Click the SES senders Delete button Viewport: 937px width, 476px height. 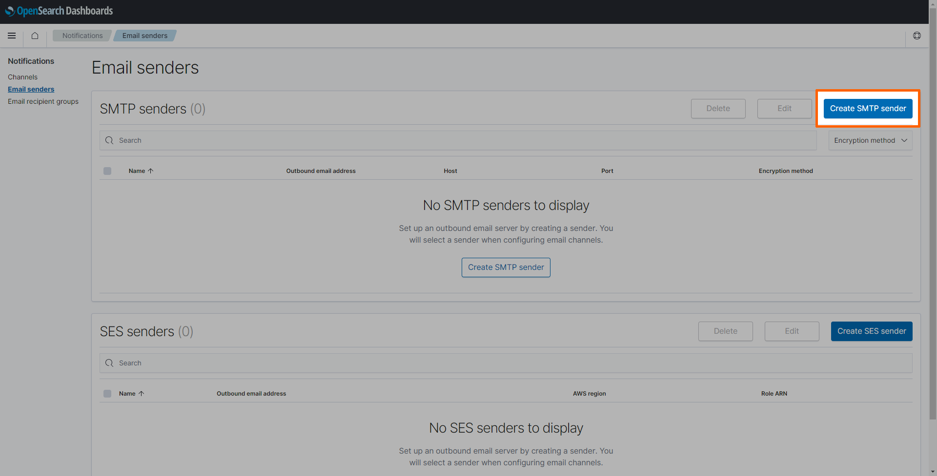725,331
